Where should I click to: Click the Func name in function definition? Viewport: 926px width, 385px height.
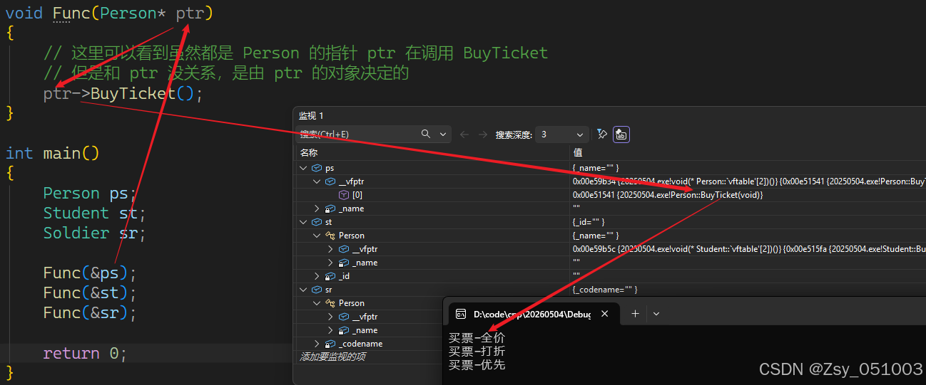pyautogui.click(x=71, y=14)
